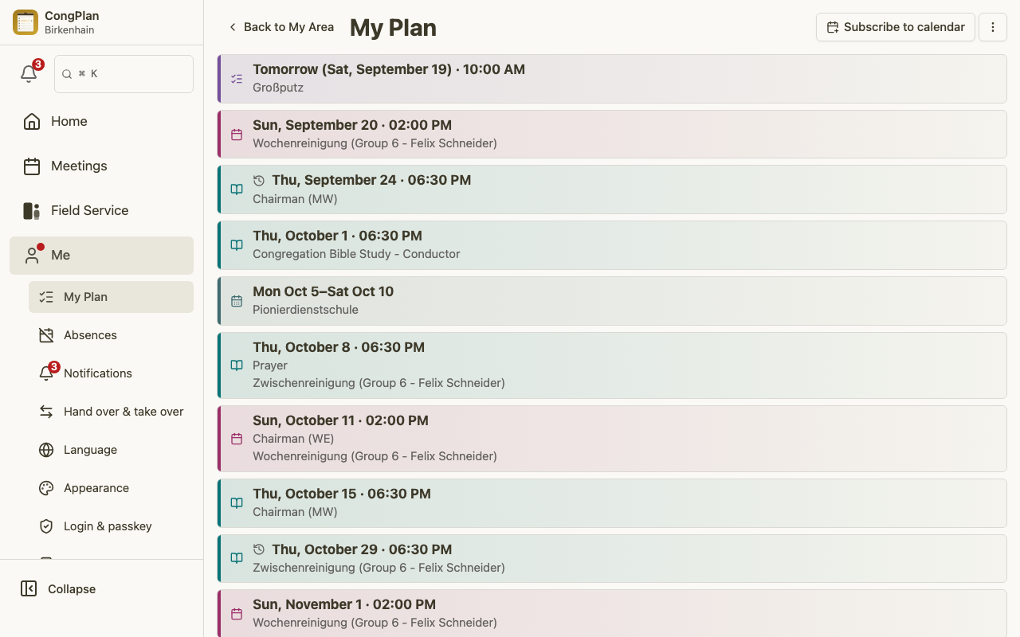The height and width of the screenshot is (637, 1020).
Task: Go back via Back to My Area
Action: pyautogui.click(x=281, y=27)
